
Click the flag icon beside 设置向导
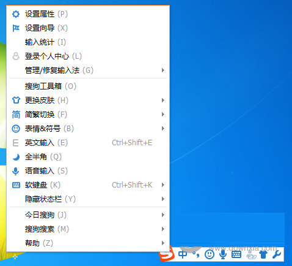pos(16,28)
